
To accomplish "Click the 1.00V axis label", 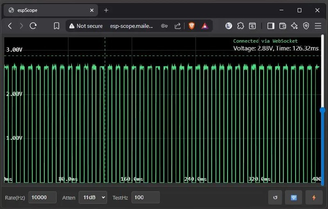I will pyautogui.click(x=14, y=138).
